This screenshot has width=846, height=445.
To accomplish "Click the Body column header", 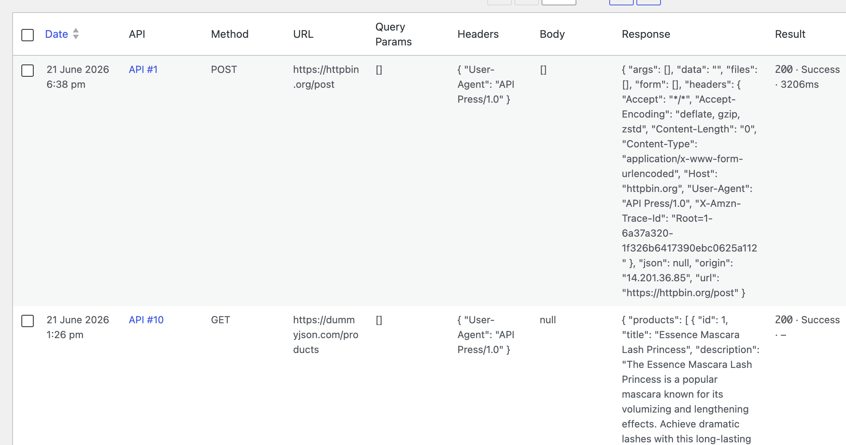I will pyautogui.click(x=552, y=34).
